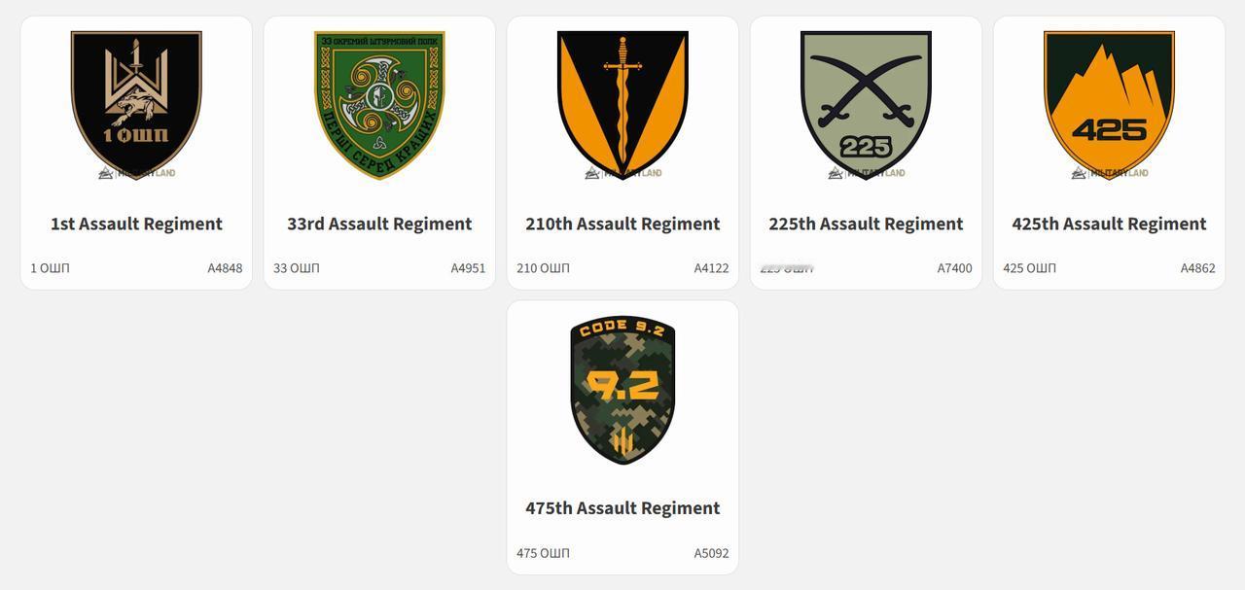
Task: Go to 225th Assault Regiment page
Action: pyautogui.click(x=866, y=224)
